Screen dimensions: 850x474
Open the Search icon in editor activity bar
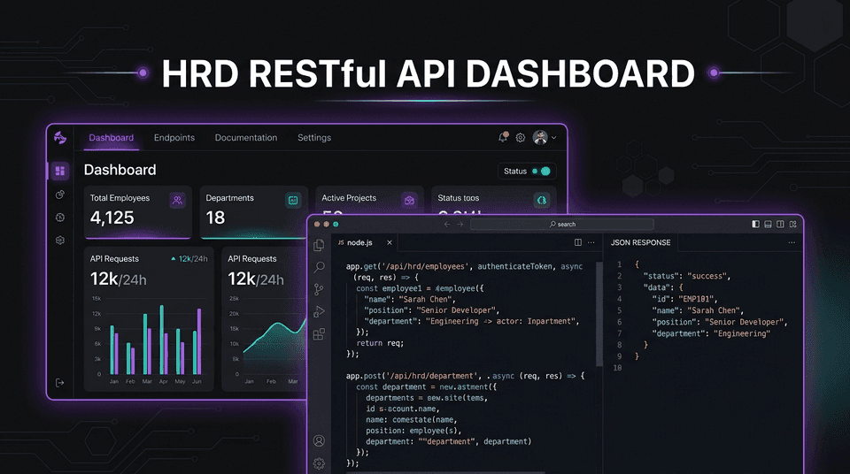coord(320,267)
